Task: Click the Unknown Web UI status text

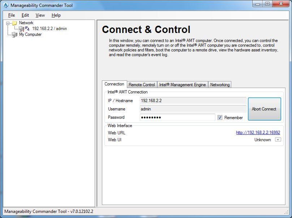Action: tap(263, 140)
